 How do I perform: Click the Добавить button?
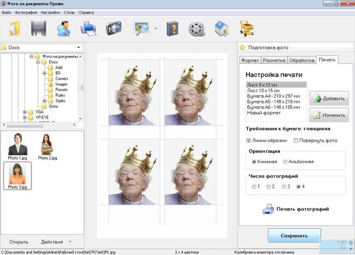coord(329,98)
